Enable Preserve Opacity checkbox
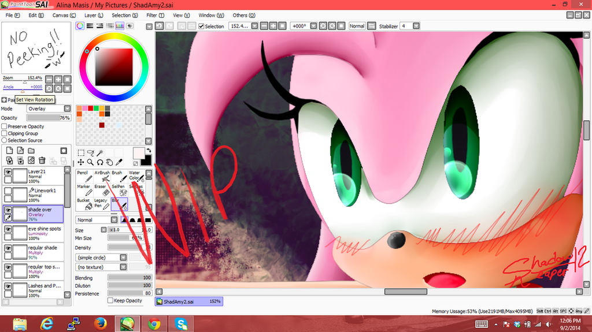Viewport: 592px width, 332px height. pyautogui.click(x=4, y=126)
